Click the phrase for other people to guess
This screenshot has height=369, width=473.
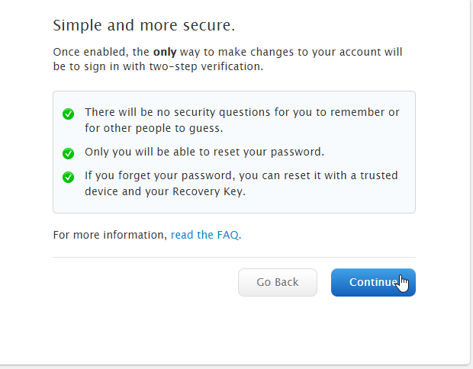153,128
